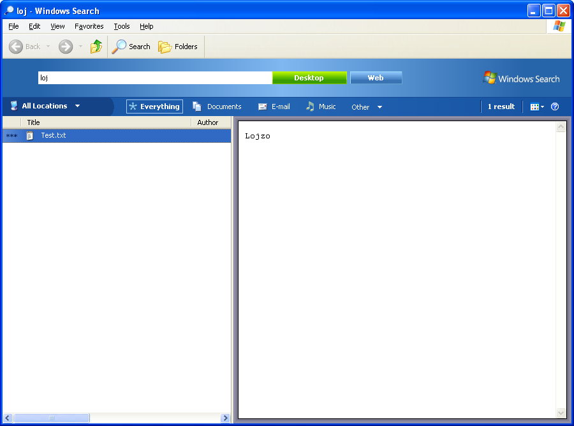Filter results by Music
The image size is (574, 426).
tap(321, 106)
